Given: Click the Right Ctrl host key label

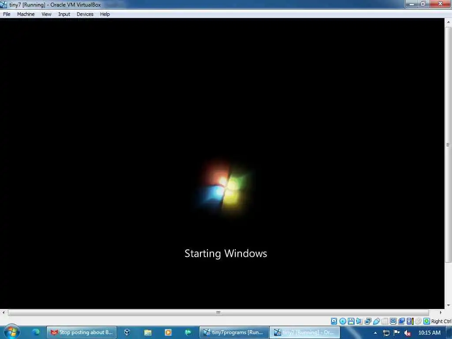Looking at the screenshot, I should point(441,321).
